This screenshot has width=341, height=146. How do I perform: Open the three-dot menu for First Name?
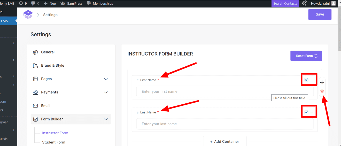[312, 80]
